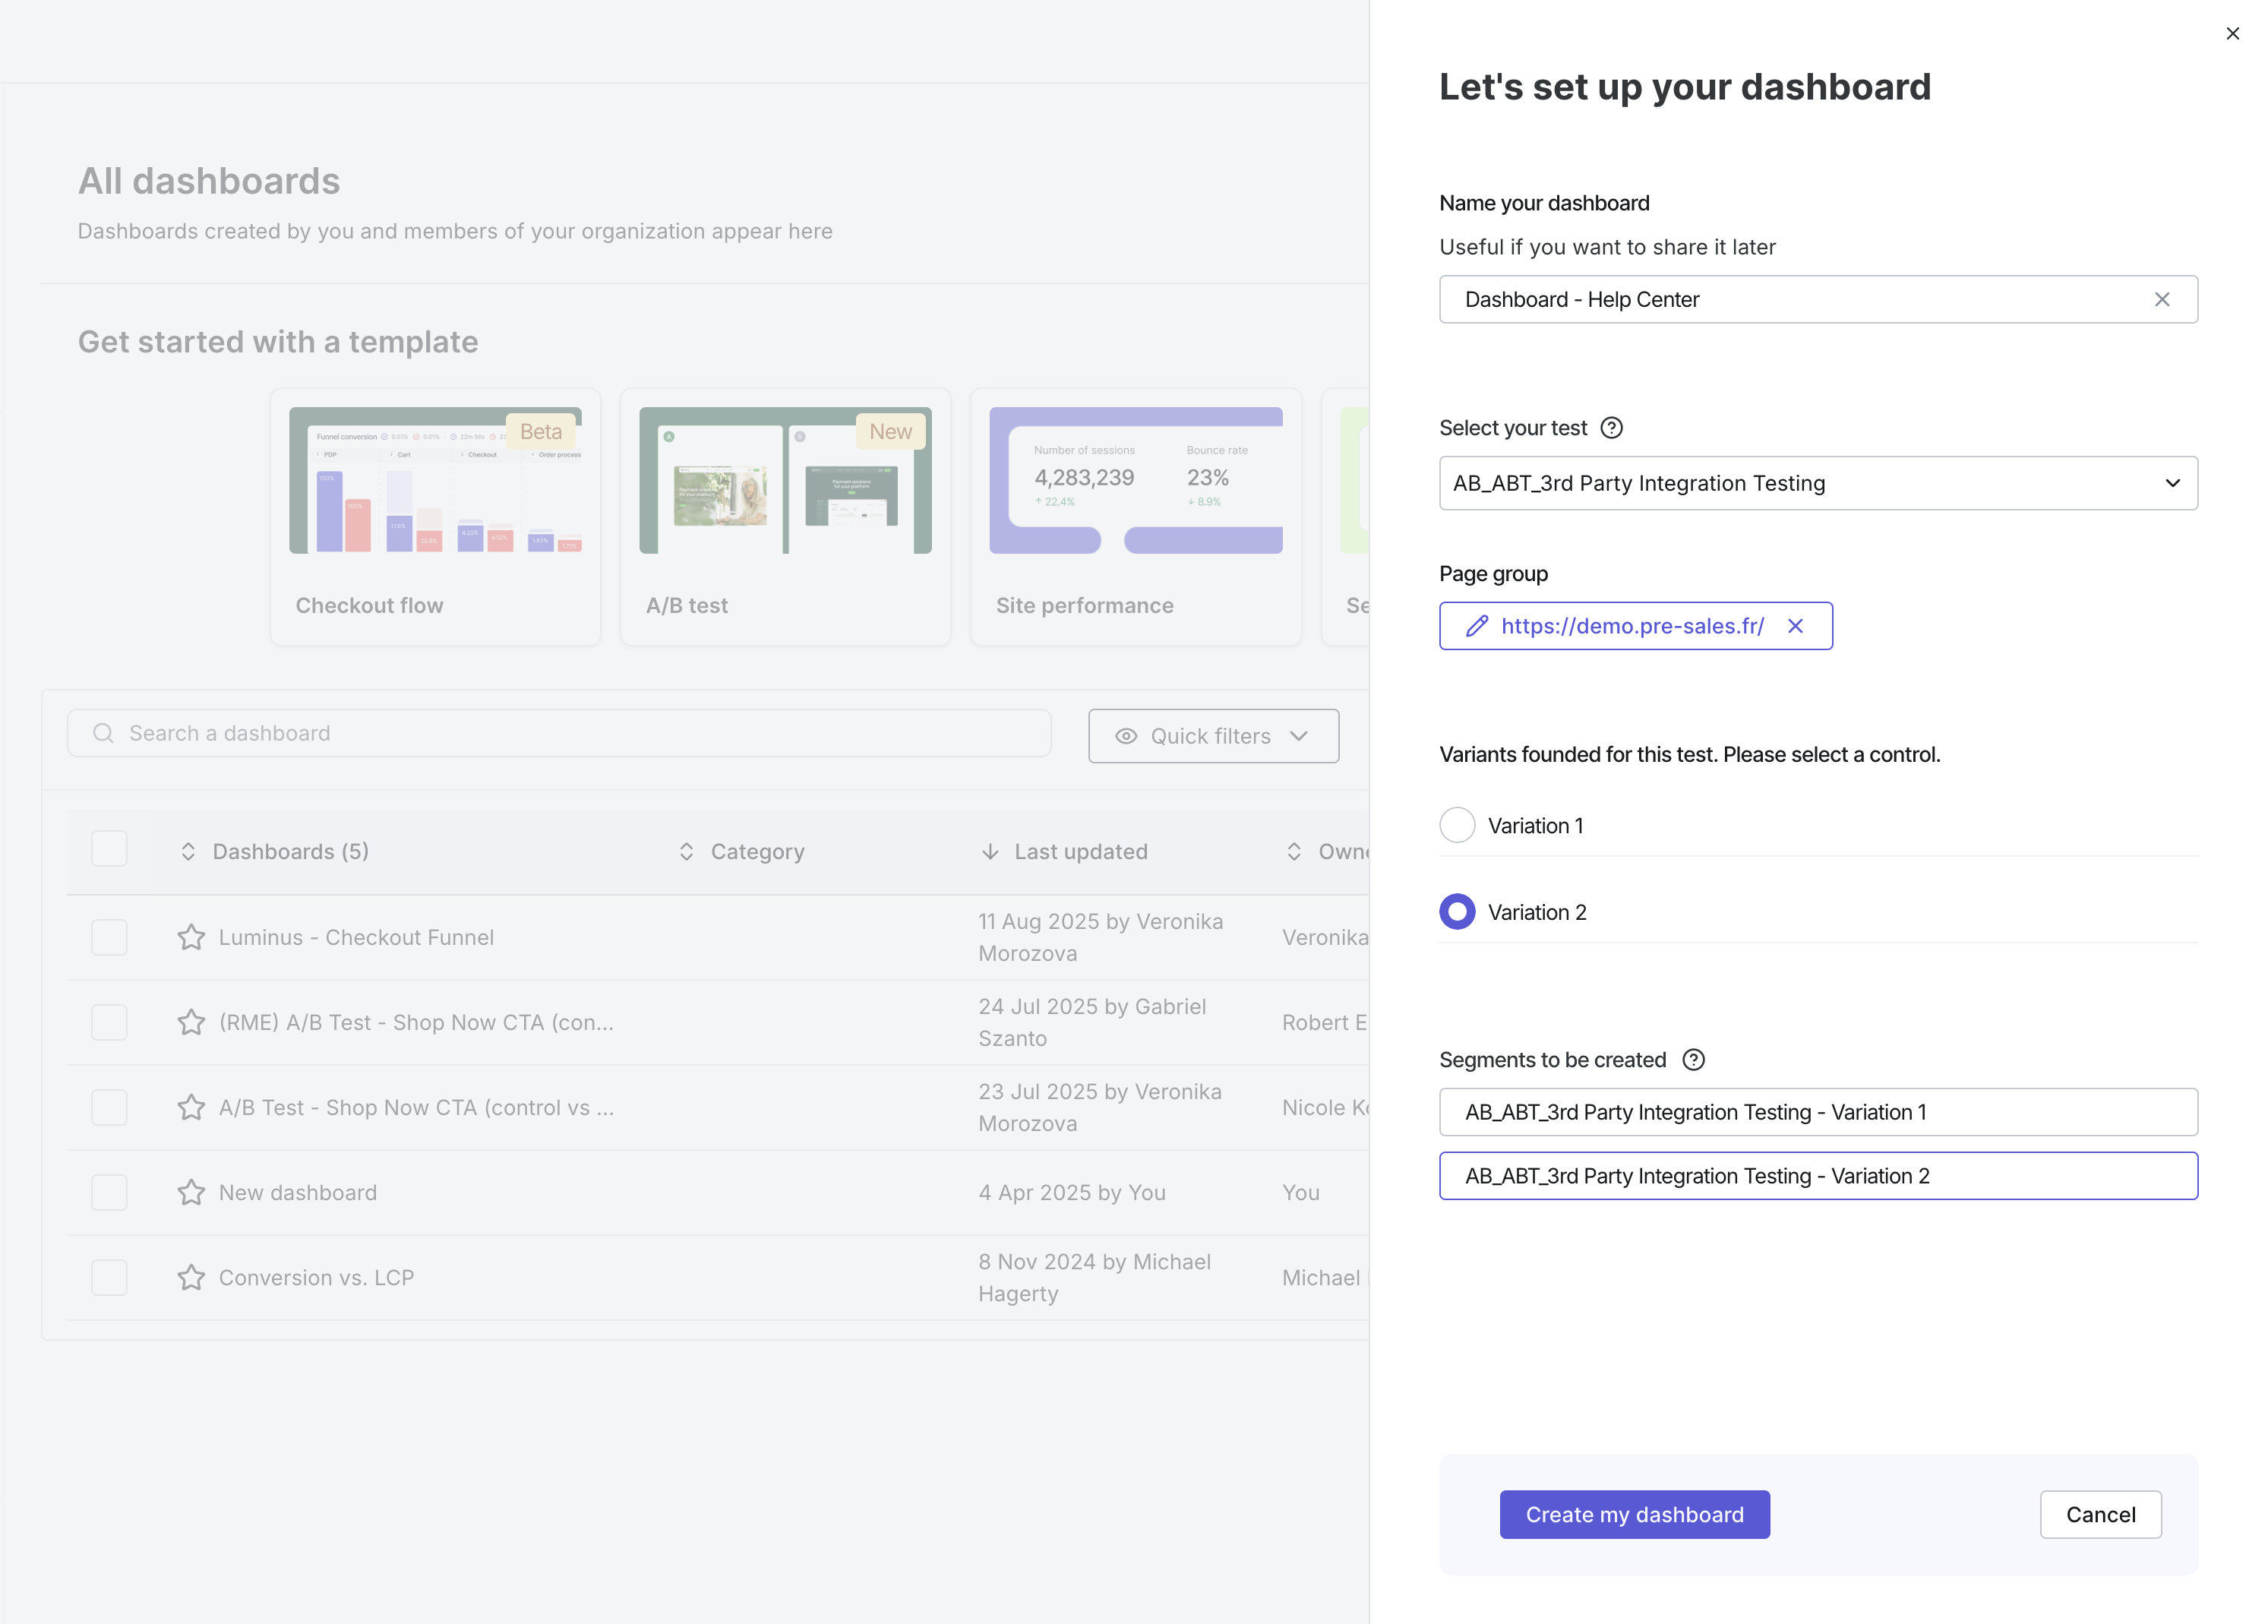Image resolution: width=2268 pixels, height=1624 pixels.
Task: Star the Conversion vs. LCP dashboard
Action: pos(191,1278)
